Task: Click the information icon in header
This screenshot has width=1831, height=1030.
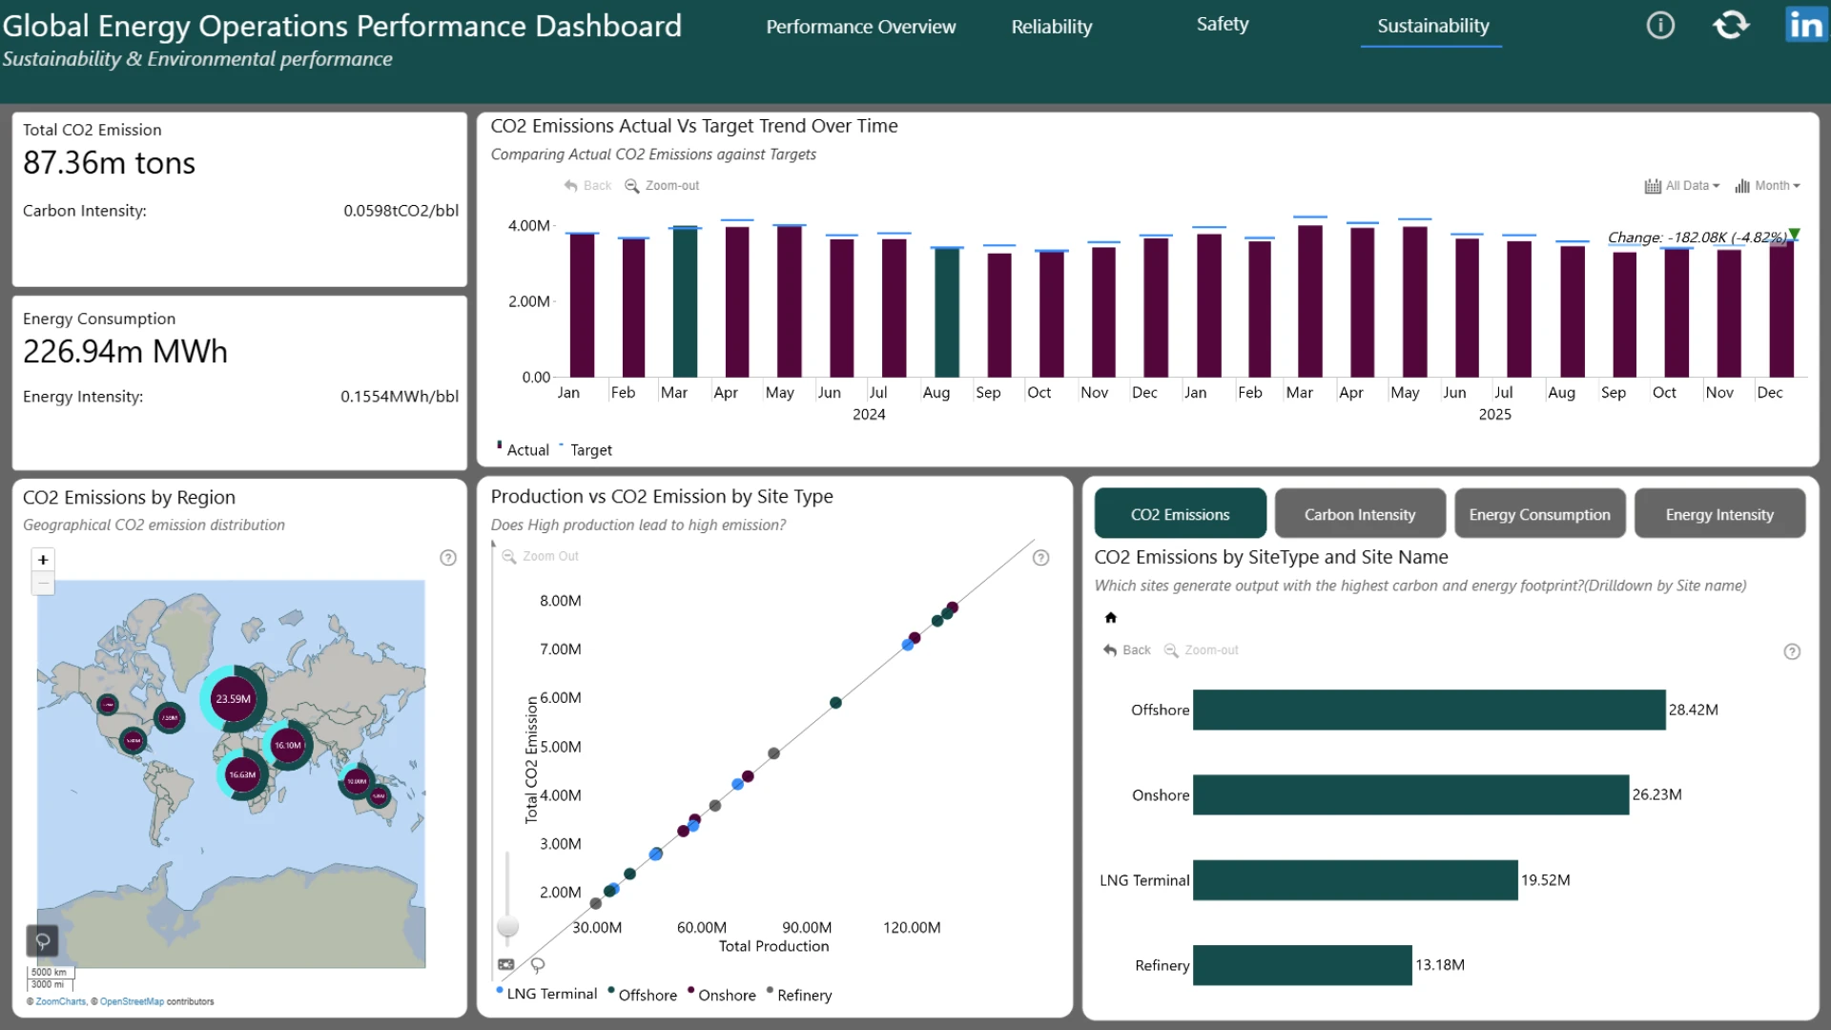Action: (x=1660, y=26)
